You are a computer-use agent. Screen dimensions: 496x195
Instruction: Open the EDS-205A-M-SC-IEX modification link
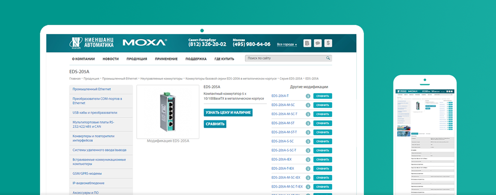click(286, 178)
